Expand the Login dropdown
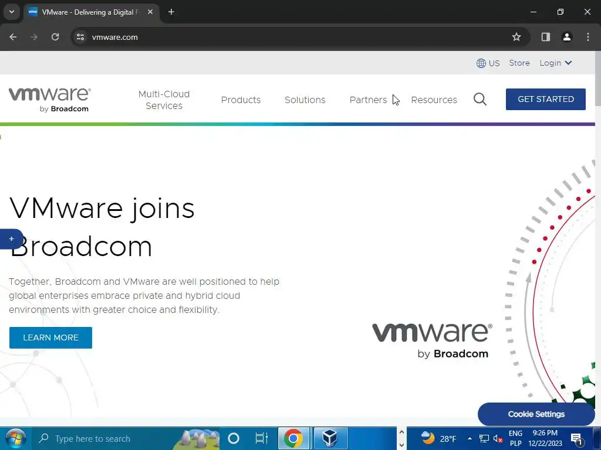 click(x=555, y=63)
